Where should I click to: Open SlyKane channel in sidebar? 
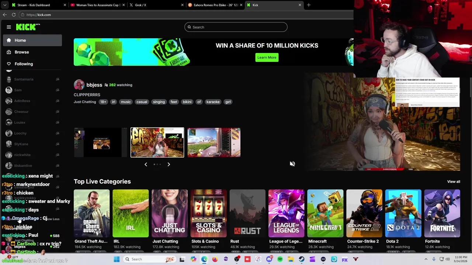[32, 144]
